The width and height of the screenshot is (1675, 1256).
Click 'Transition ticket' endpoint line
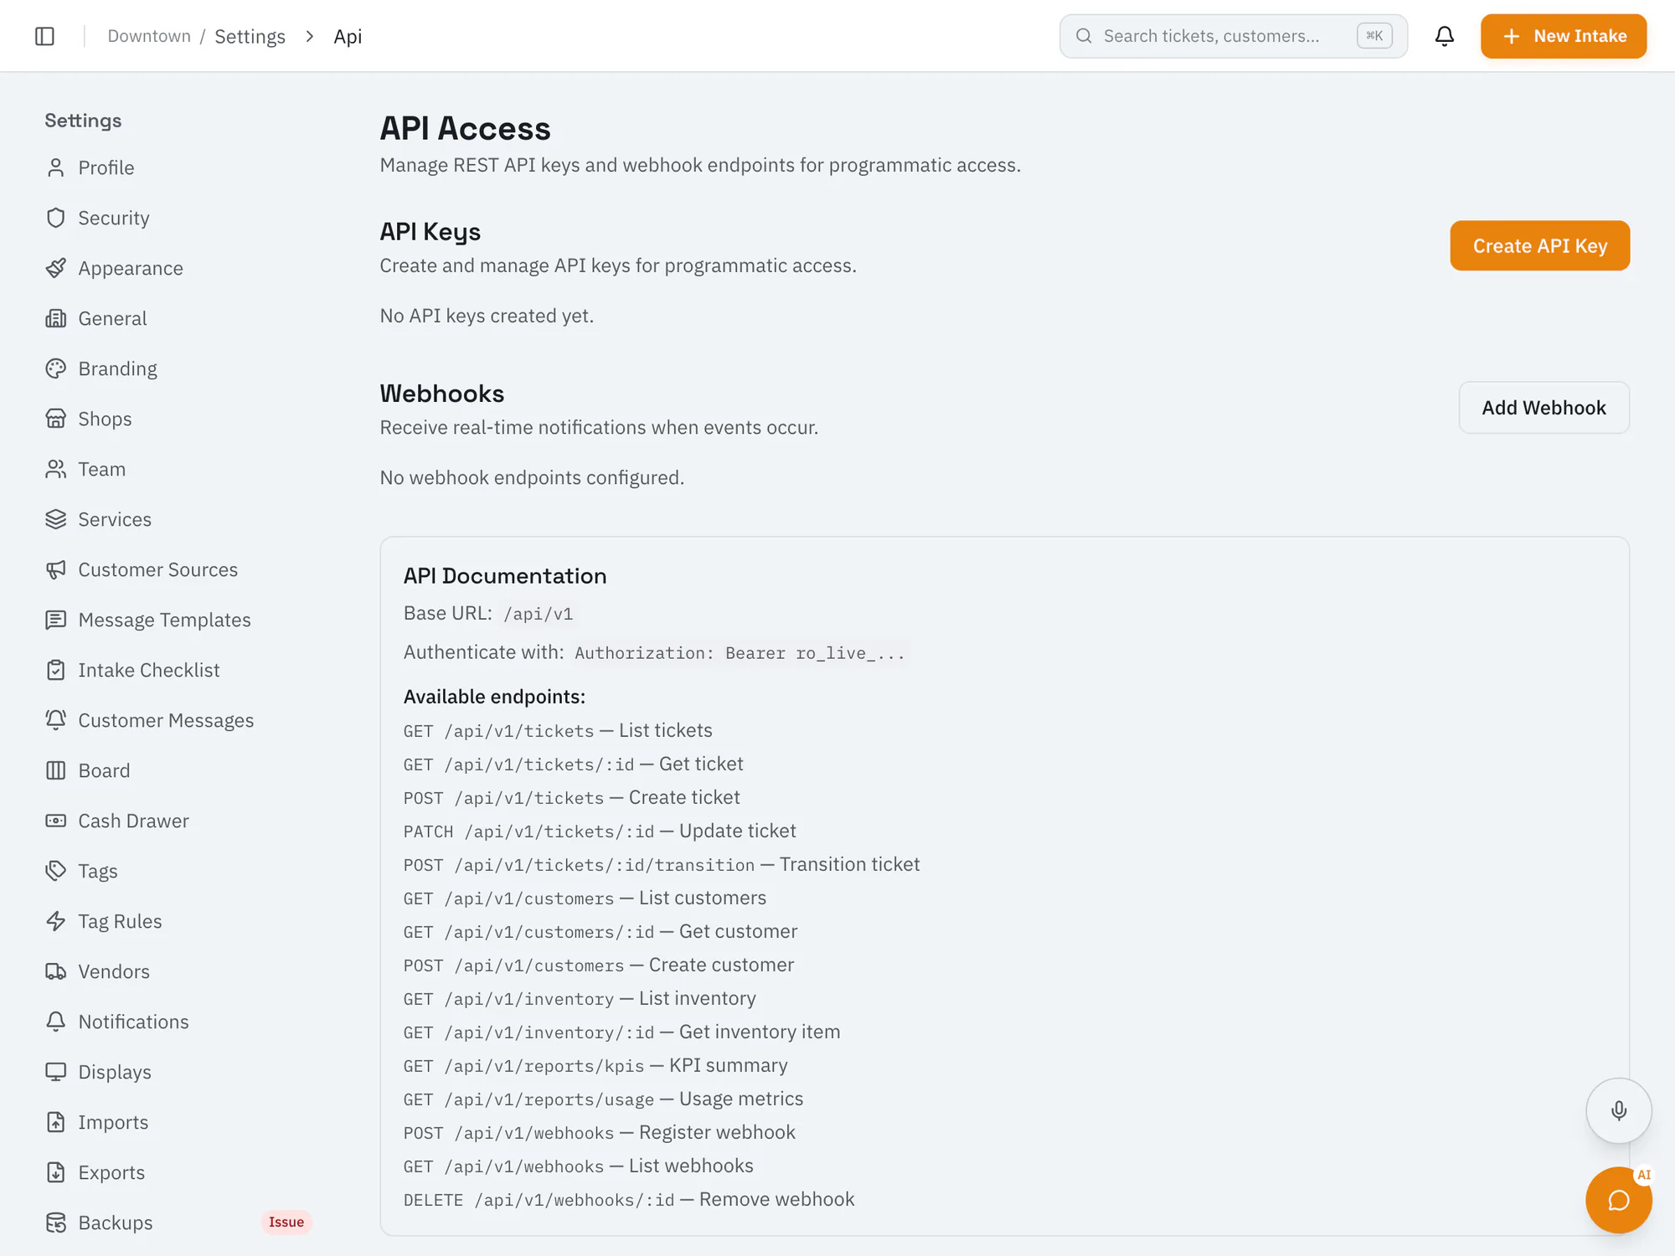click(662, 865)
